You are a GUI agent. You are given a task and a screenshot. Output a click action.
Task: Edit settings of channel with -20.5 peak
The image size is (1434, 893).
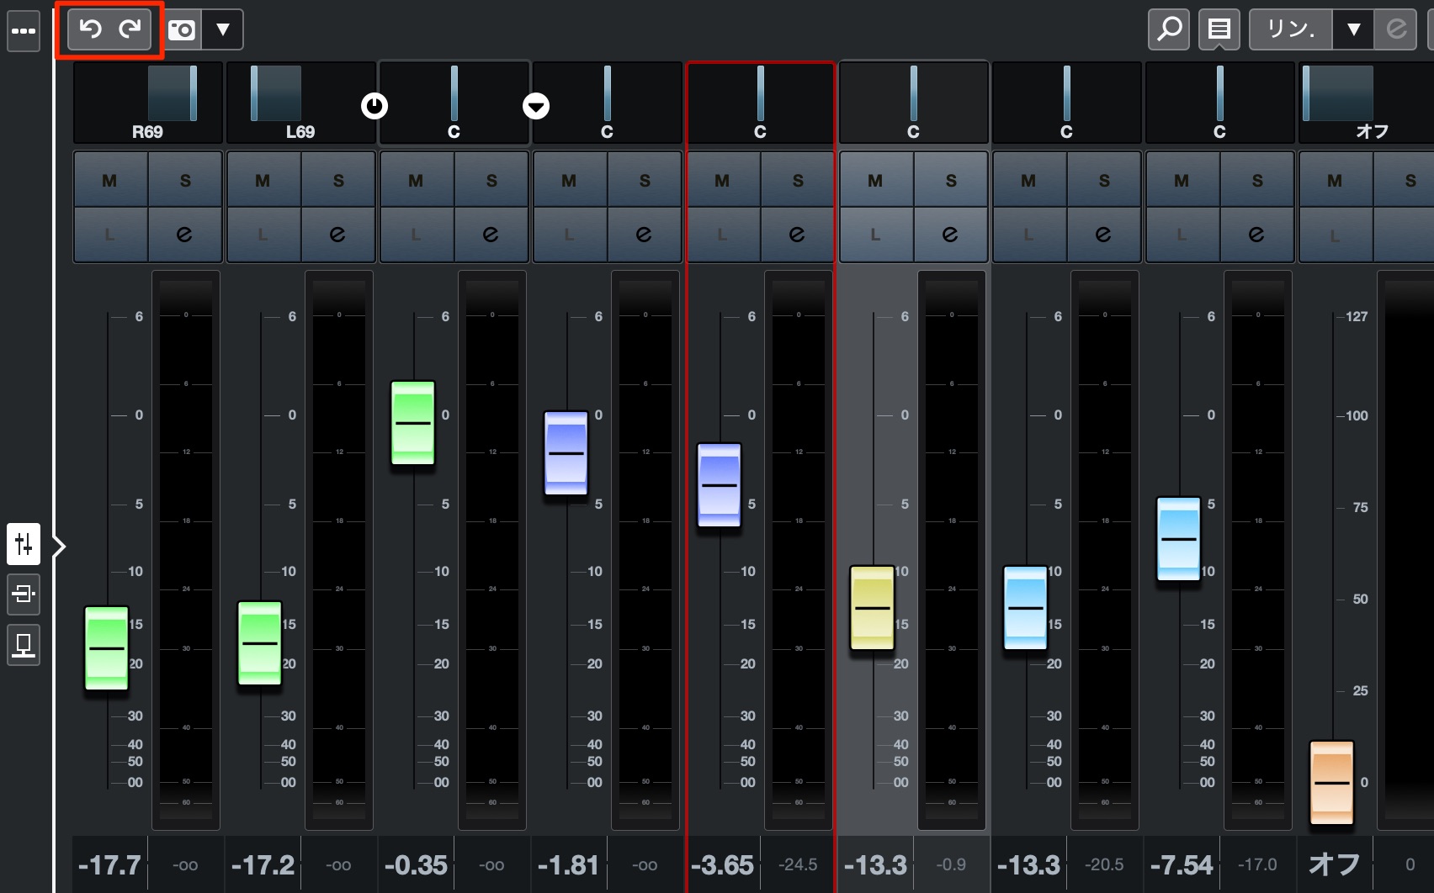(x=1104, y=235)
